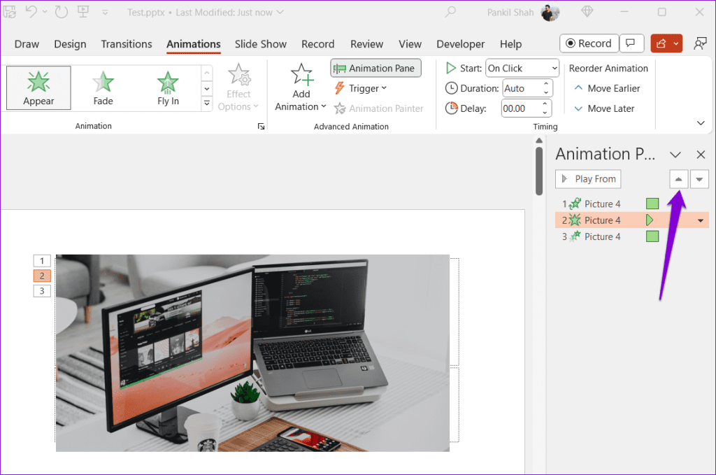Select the Appear animation effect

point(38,87)
